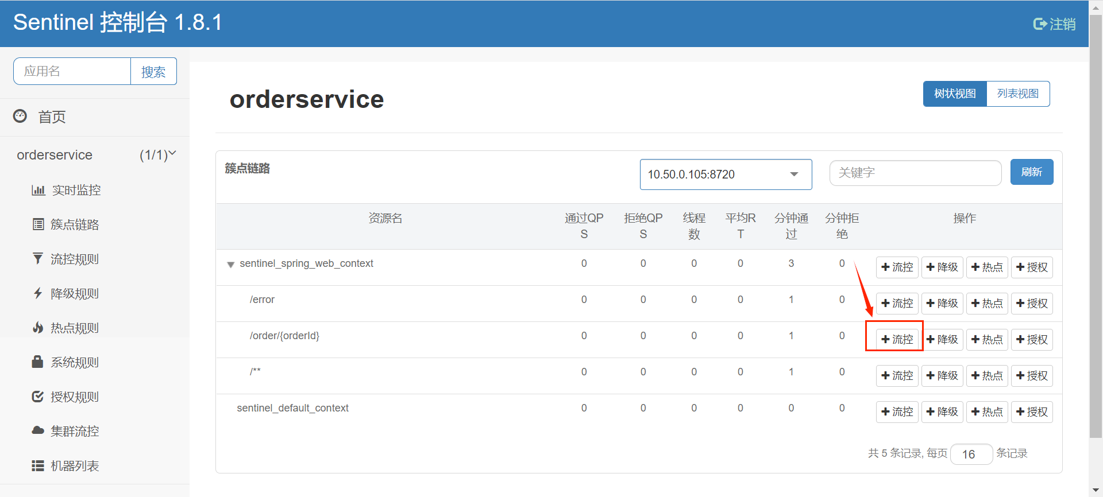Click the 搜索 button

click(x=153, y=71)
